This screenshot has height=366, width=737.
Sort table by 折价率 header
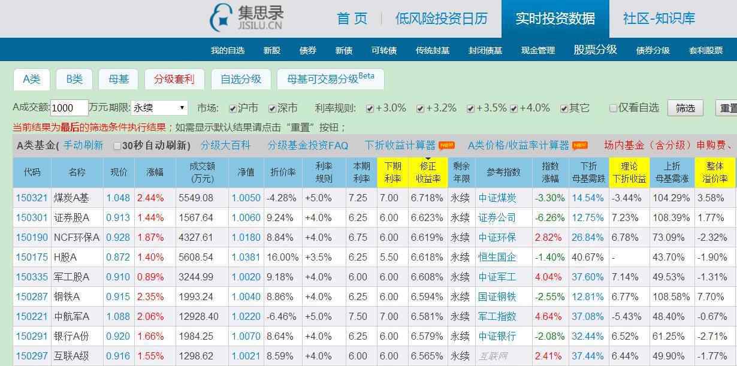283,173
